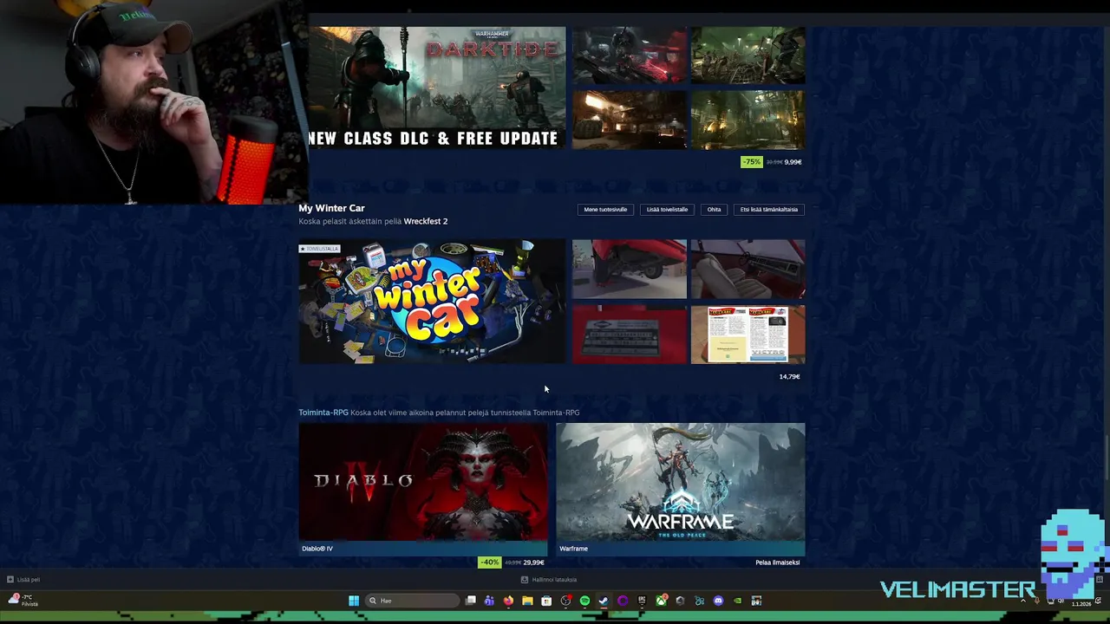
Task: Open Microsoft Teams from the taskbar
Action: 489,601
